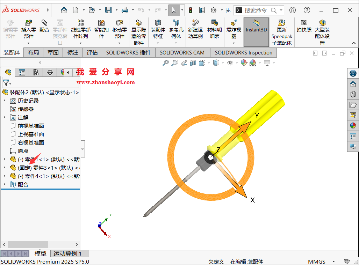The width and height of the screenshot is (359, 265).
Task: Open File Explorer folder icon in task pane
Action: point(353,105)
